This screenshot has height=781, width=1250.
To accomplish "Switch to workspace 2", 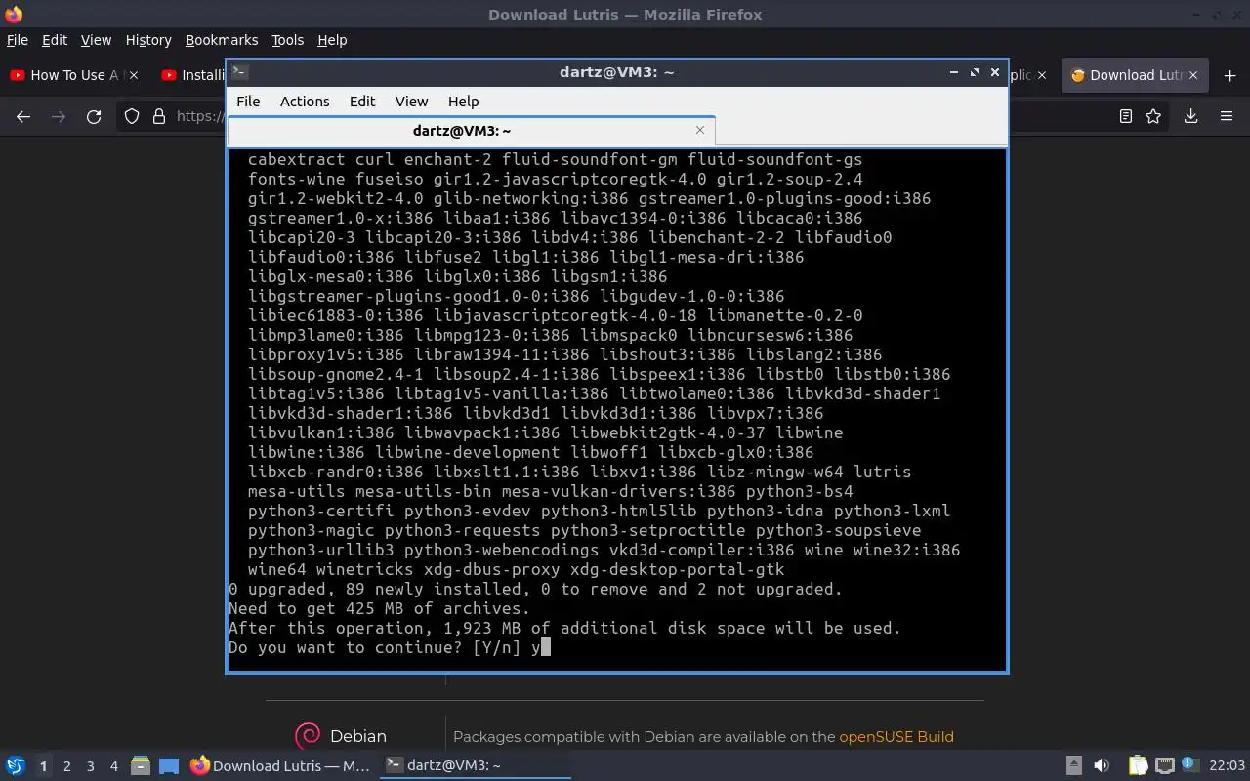I will [x=67, y=766].
